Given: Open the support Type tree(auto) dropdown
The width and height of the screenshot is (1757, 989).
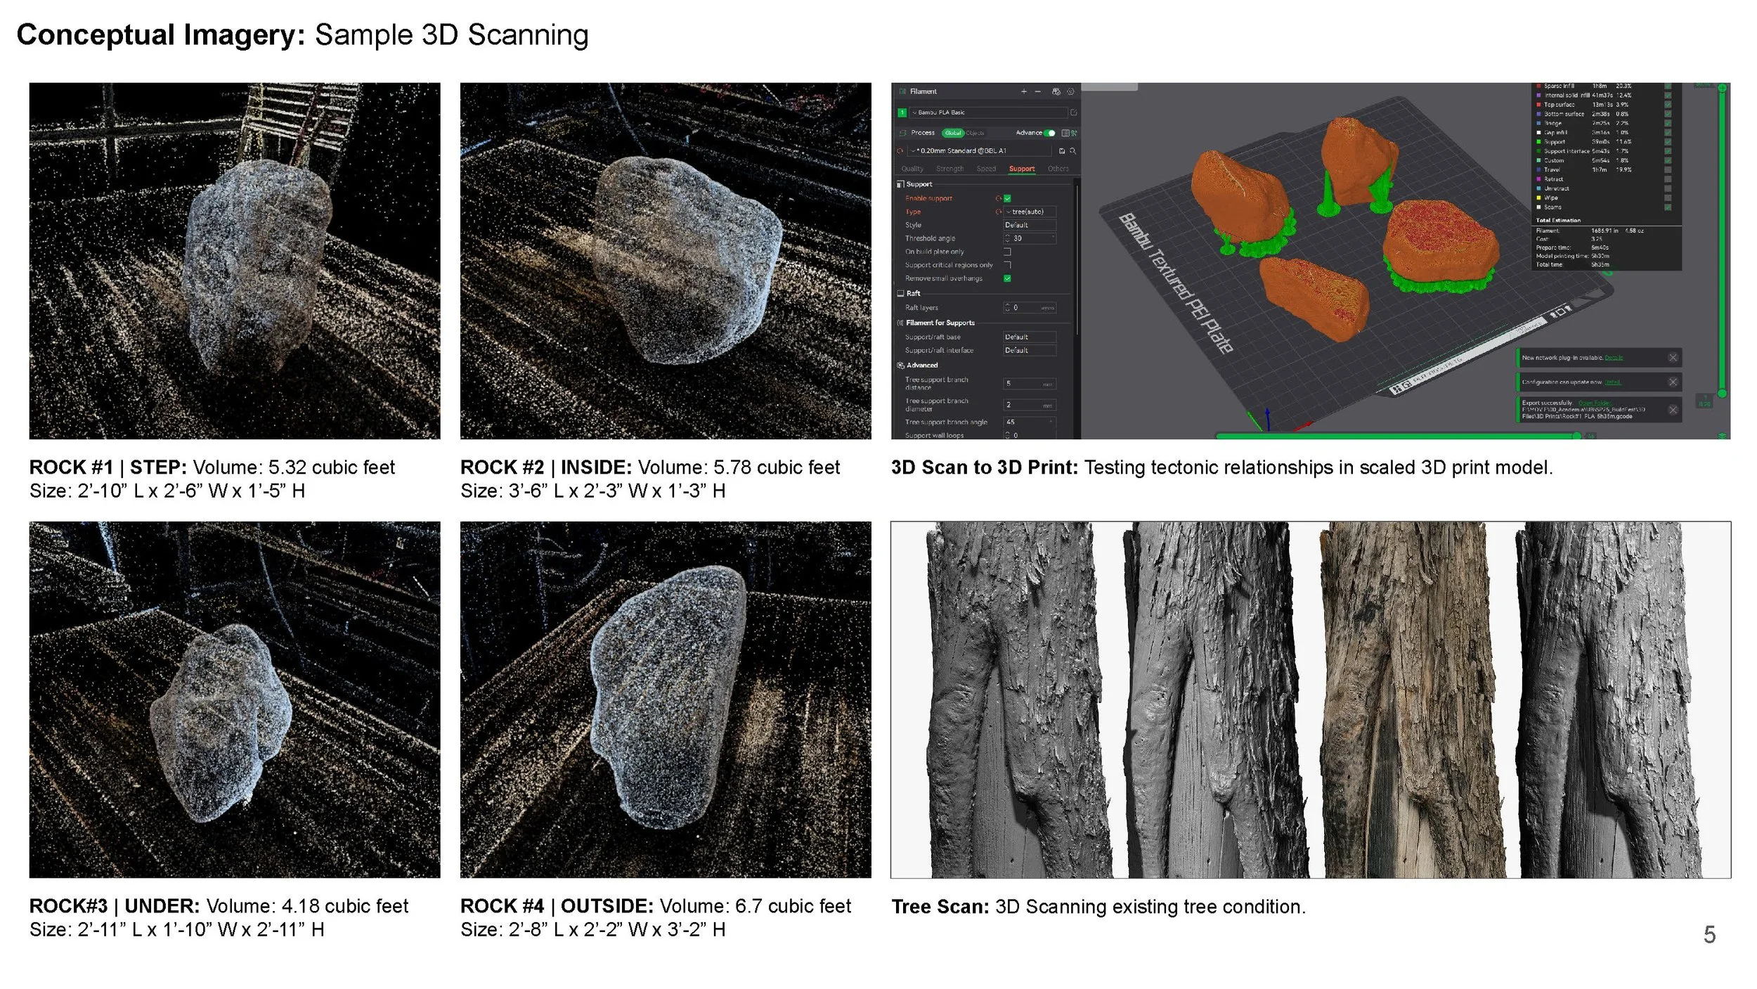Looking at the screenshot, I should coord(1030,212).
